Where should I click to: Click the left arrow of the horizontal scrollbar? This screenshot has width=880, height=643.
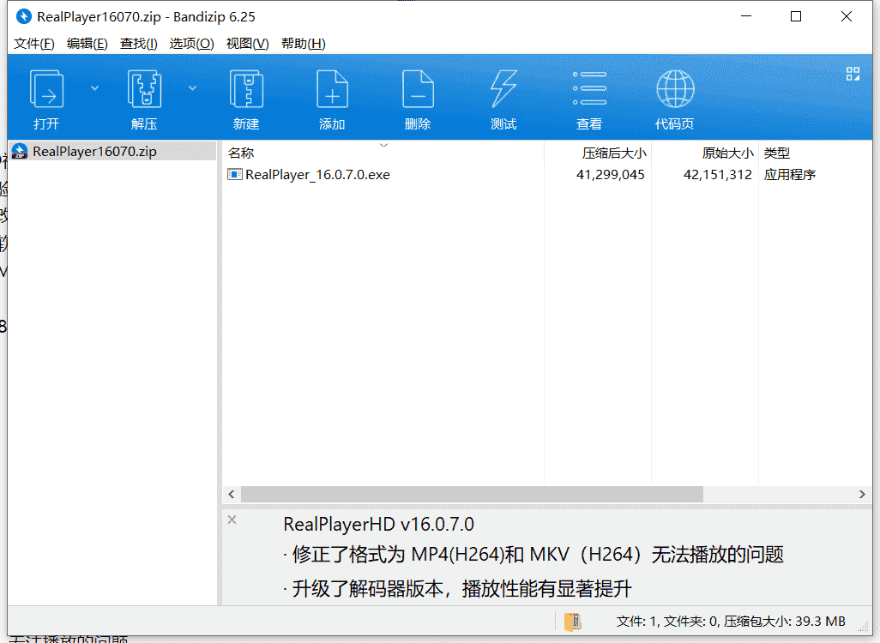pyautogui.click(x=232, y=495)
